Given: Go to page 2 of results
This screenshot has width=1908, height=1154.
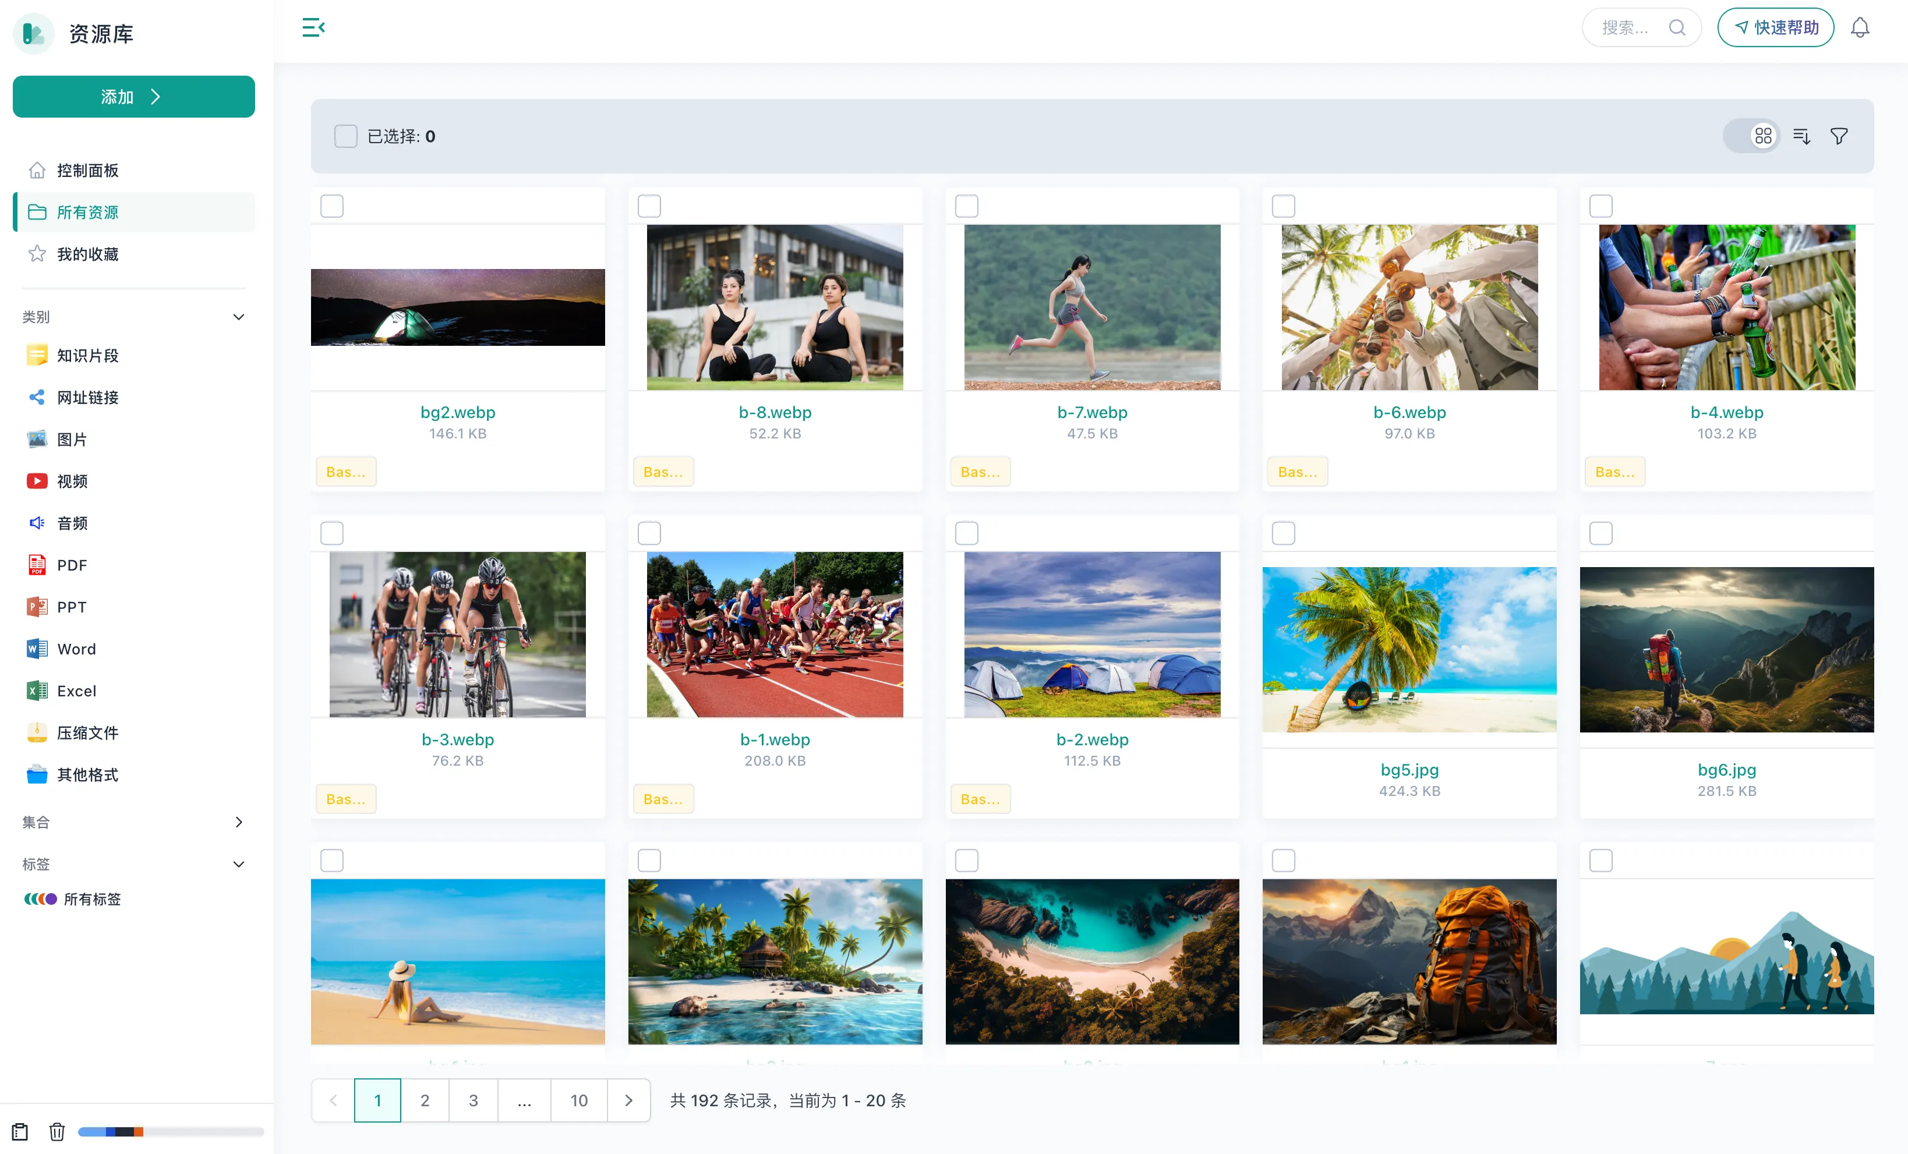Looking at the screenshot, I should [425, 1100].
